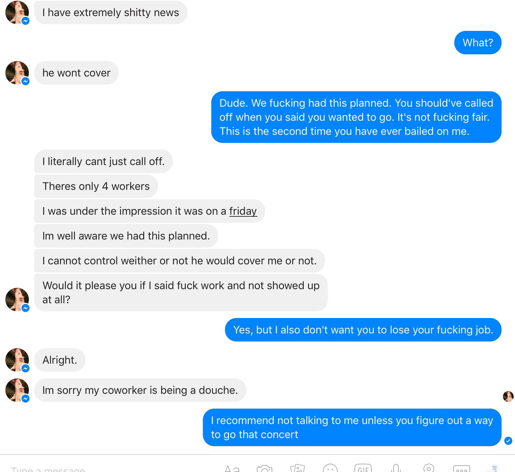Open the camera icon in composer
Viewport: 515px width, 472px height.
(x=265, y=468)
